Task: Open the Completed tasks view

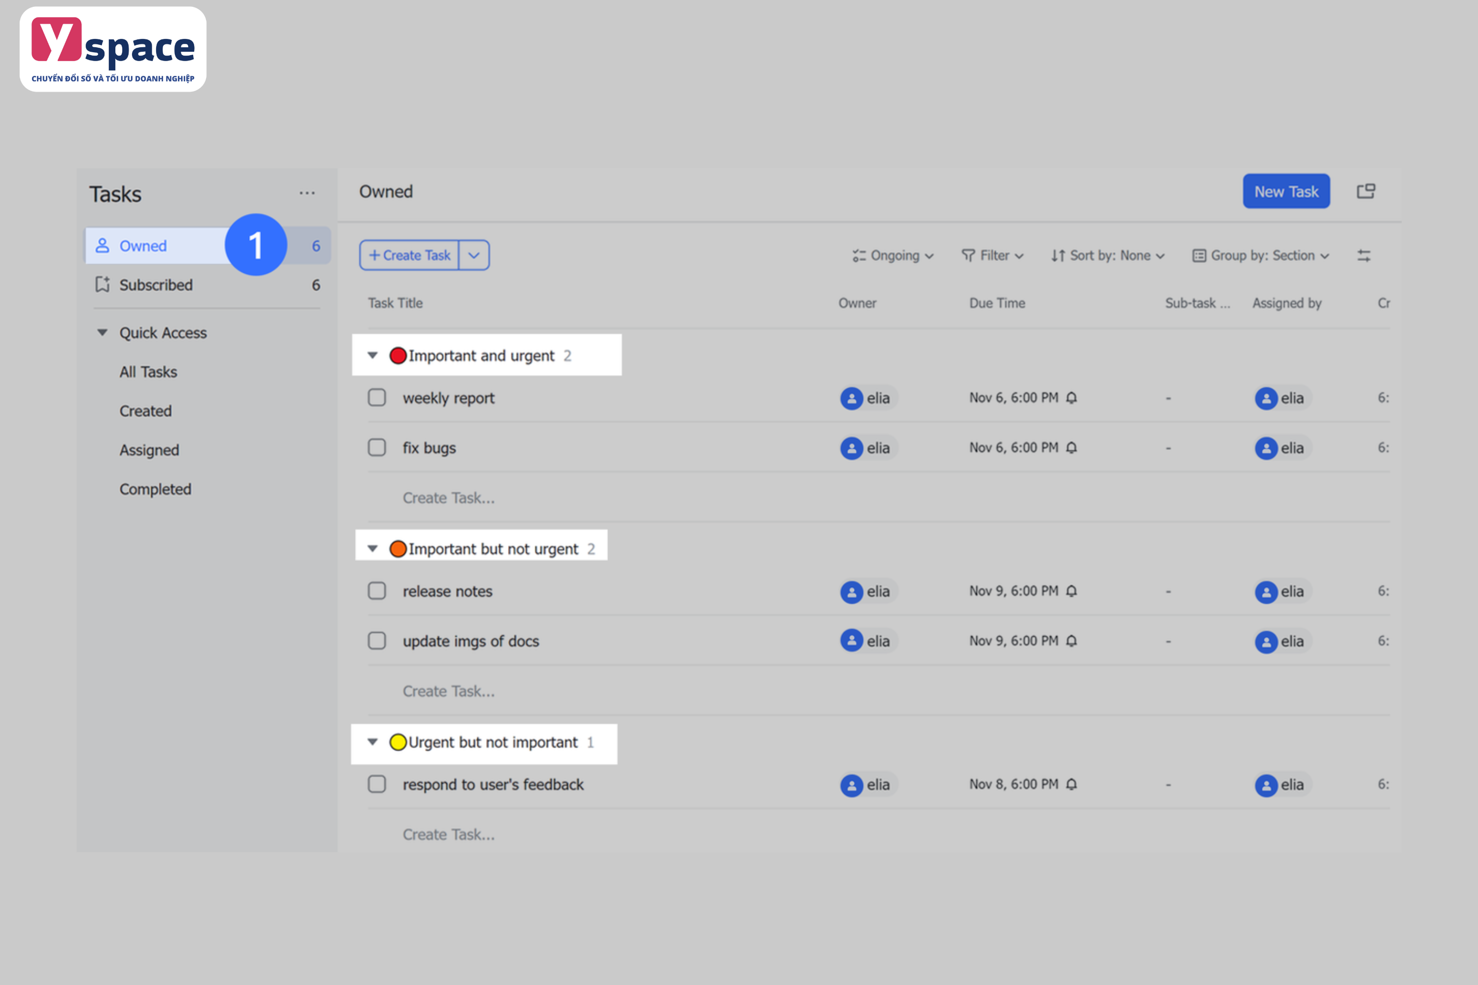Action: [155, 489]
